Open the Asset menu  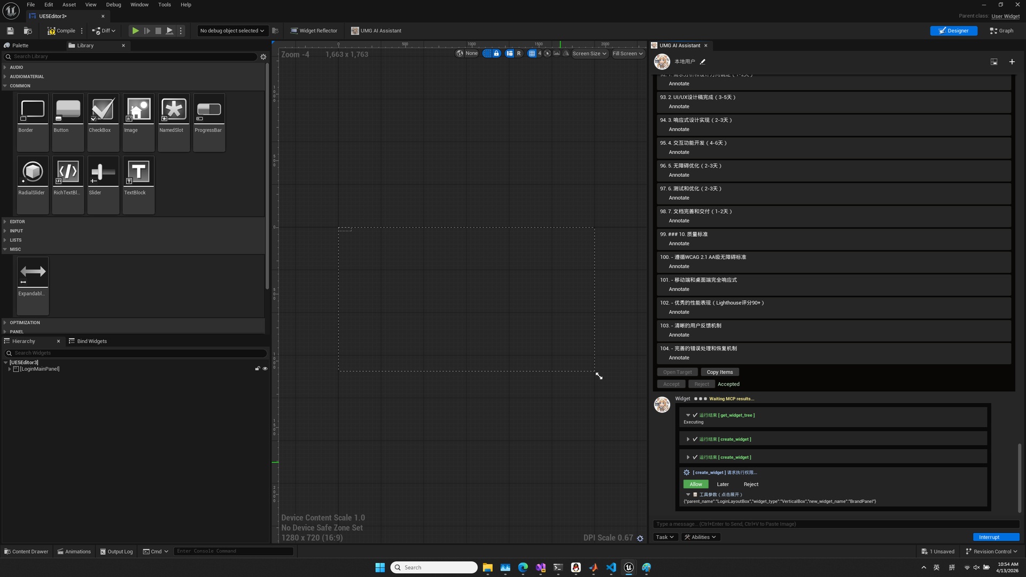click(x=69, y=5)
